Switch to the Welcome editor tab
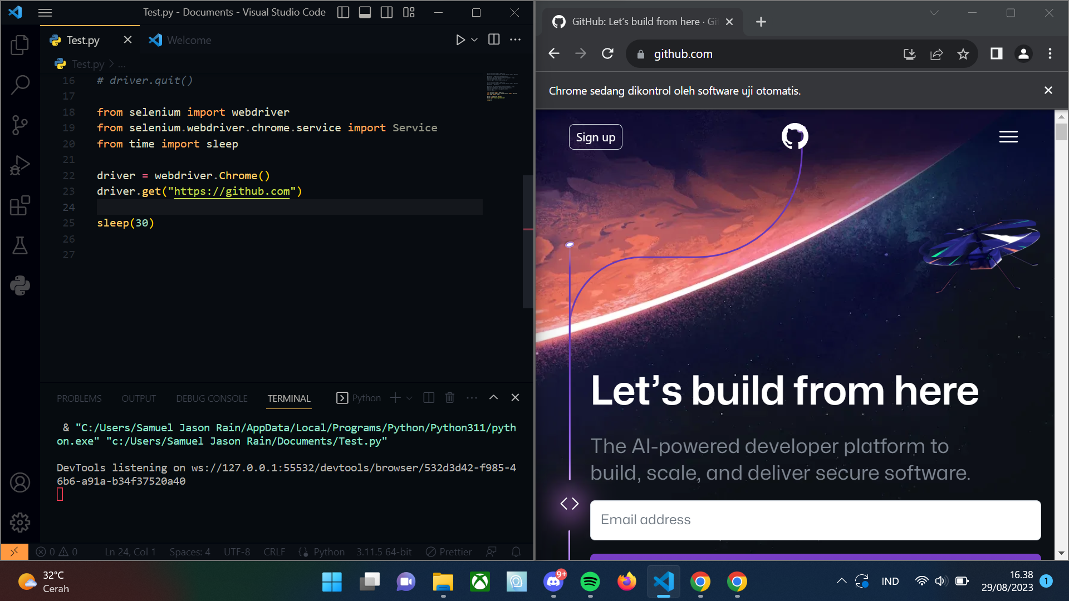 tap(188, 40)
